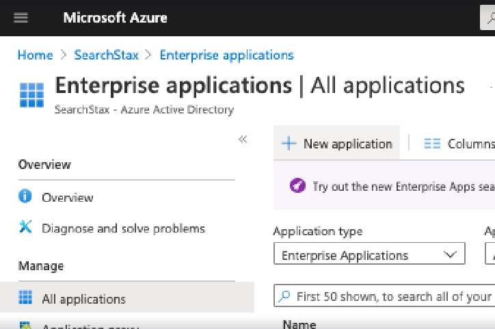Open the new Enterprise Apps search banner
Viewport: 495px width, 329px height.
(x=384, y=185)
